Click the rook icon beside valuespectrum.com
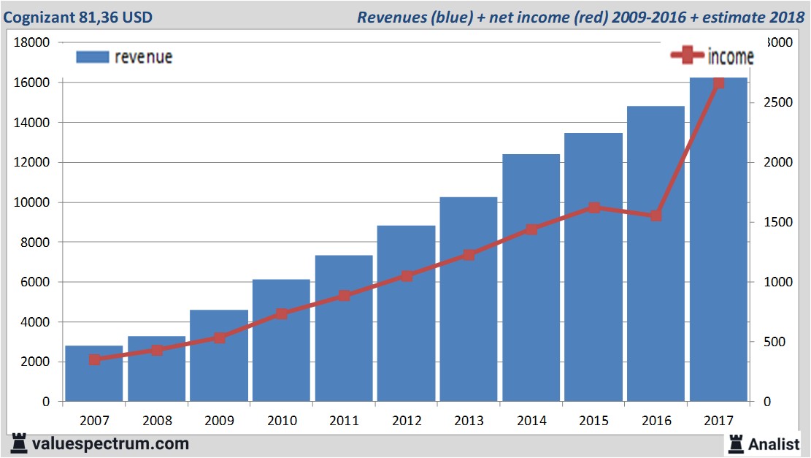The image size is (811, 458). (x=18, y=443)
